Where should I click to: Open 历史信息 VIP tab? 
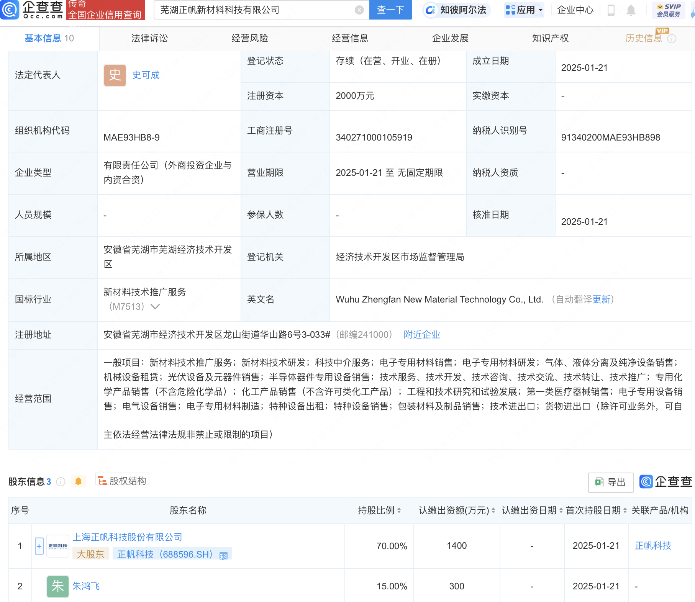(x=644, y=38)
